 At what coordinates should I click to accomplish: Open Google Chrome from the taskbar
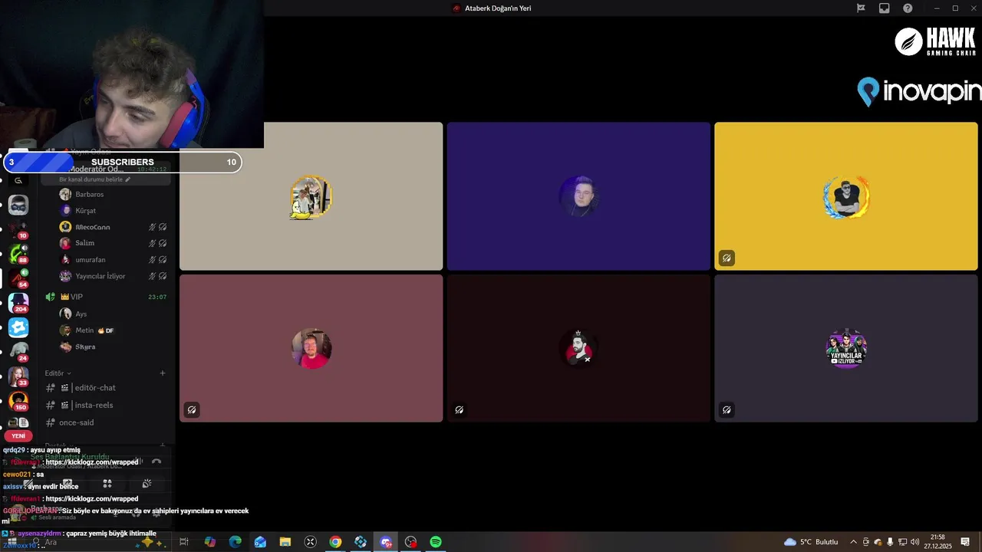point(335,542)
